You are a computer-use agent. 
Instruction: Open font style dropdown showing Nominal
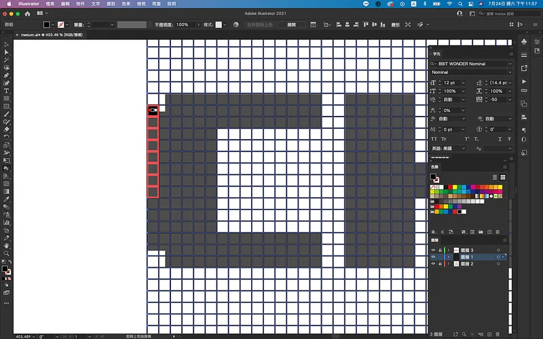(x=510, y=72)
